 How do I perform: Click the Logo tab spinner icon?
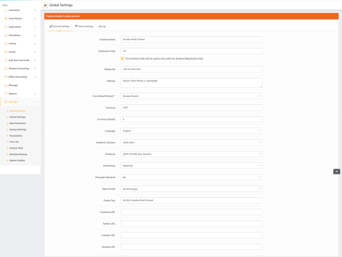[x=100, y=26]
